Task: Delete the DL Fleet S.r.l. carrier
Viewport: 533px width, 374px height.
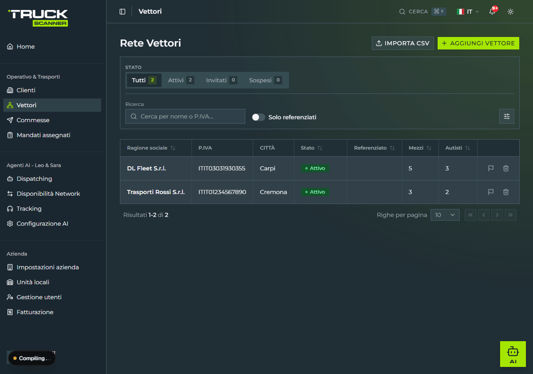Action: click(x=506, y=168)
